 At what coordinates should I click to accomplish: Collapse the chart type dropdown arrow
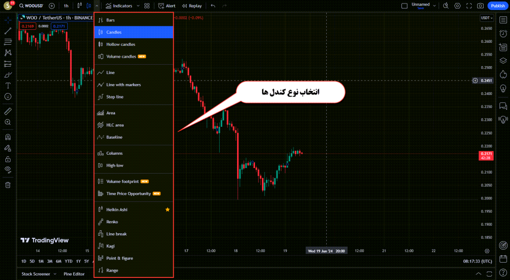point(97,6)
